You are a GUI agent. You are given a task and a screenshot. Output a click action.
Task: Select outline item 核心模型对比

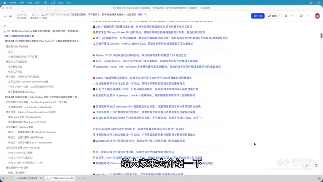[x=15, y=67]
